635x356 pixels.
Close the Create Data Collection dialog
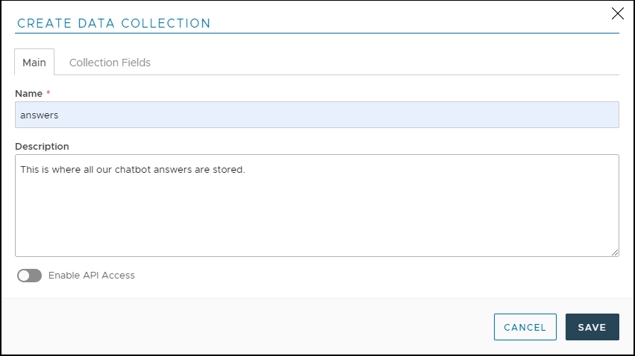pyautogui.click(x=617, y=13)
